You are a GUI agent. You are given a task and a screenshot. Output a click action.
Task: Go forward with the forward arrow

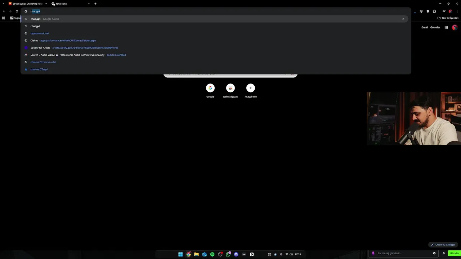tap(10, 11)
